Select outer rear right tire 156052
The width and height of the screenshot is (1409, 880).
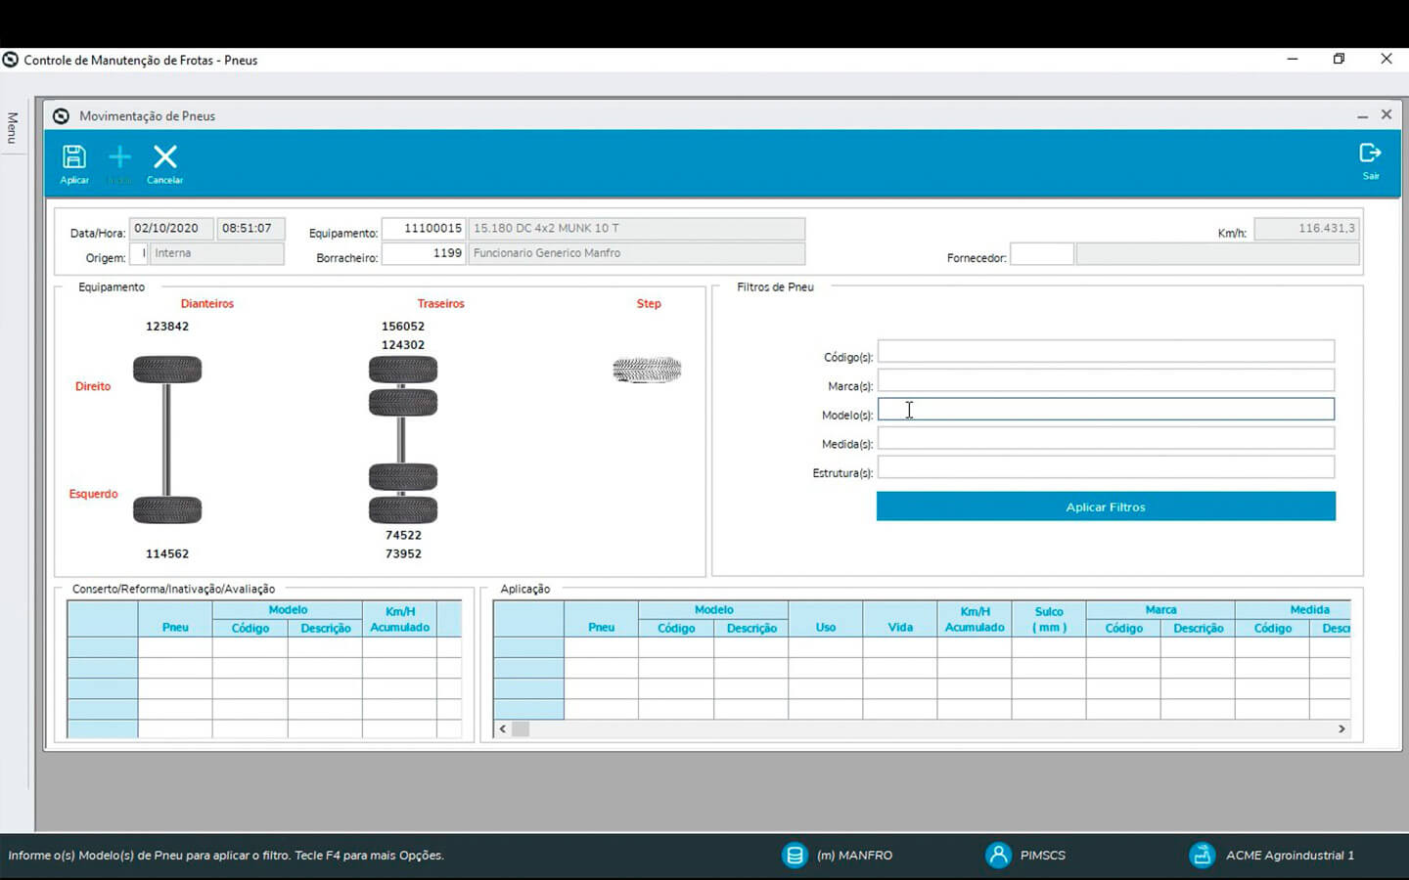pyautogui.click(x=403, y=370)
